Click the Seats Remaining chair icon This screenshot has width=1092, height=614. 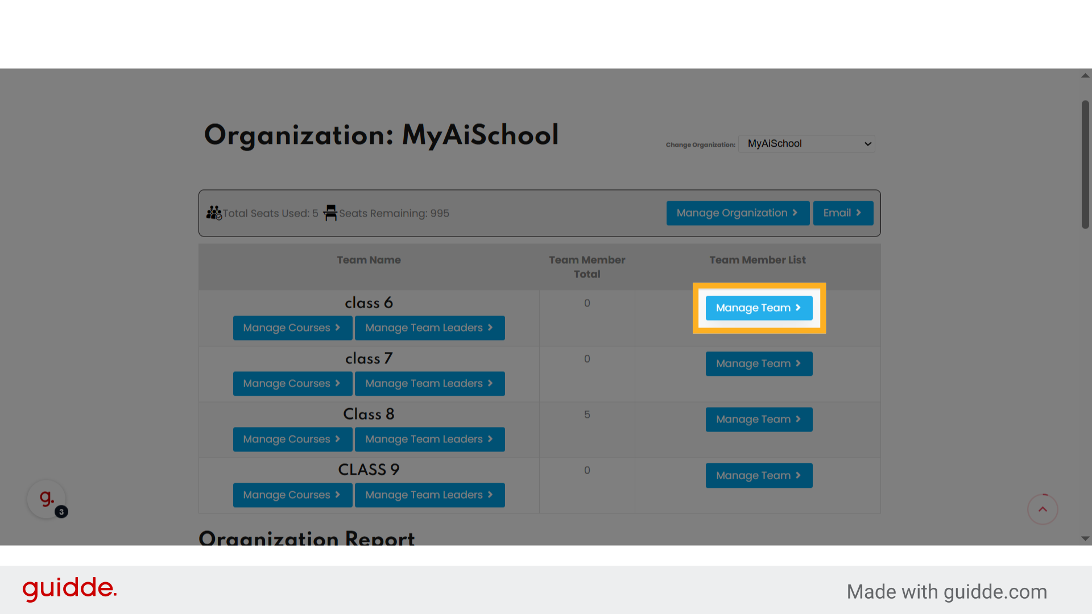click(x=330, y=213)
